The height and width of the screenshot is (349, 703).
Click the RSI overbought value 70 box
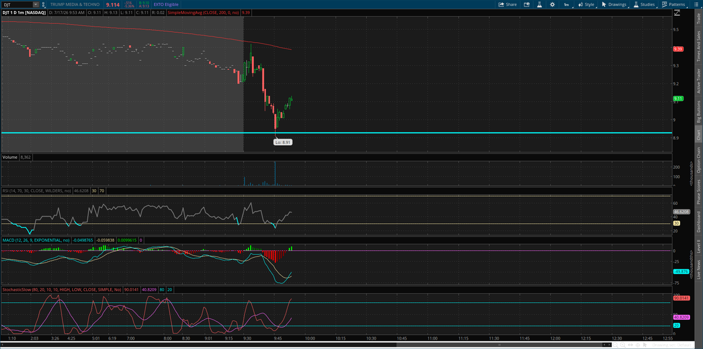point(102,190)
